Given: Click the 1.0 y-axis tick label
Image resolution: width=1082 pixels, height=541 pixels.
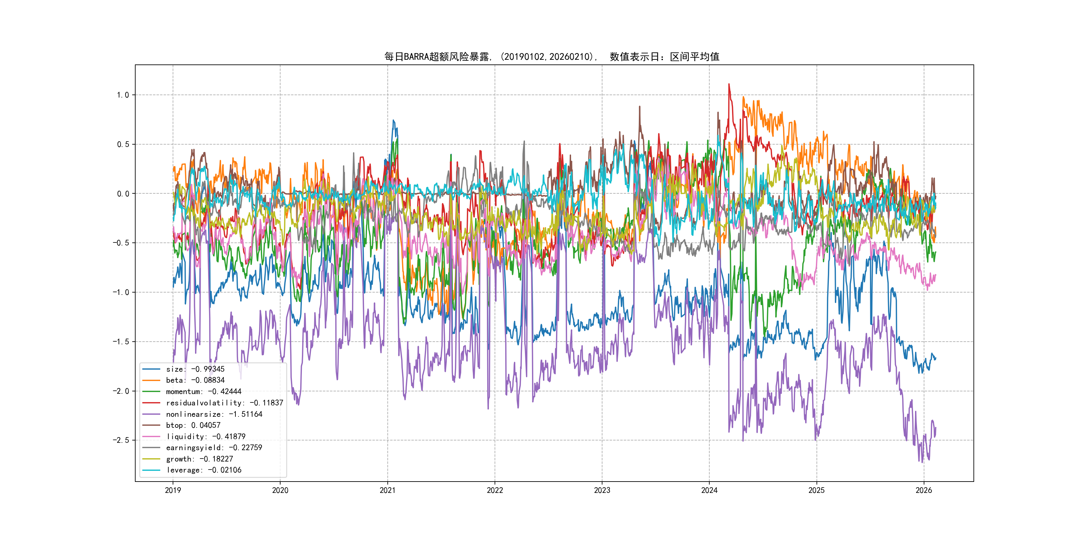Looking at the screenshot, I should pyautogui.click(x=123, y=95).
